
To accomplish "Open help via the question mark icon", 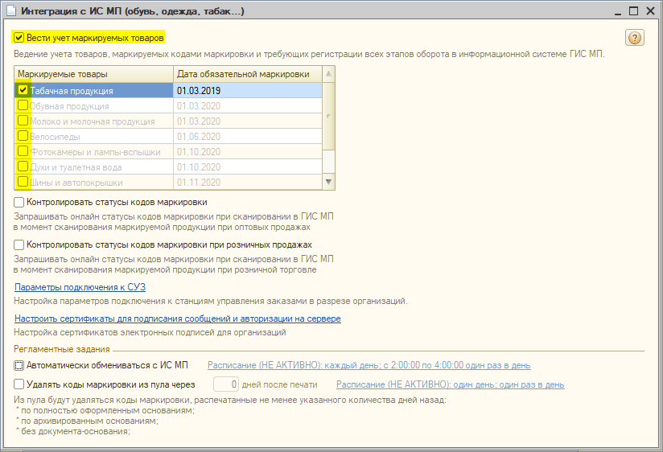I will pyautogui.click(x=634, y=38).
